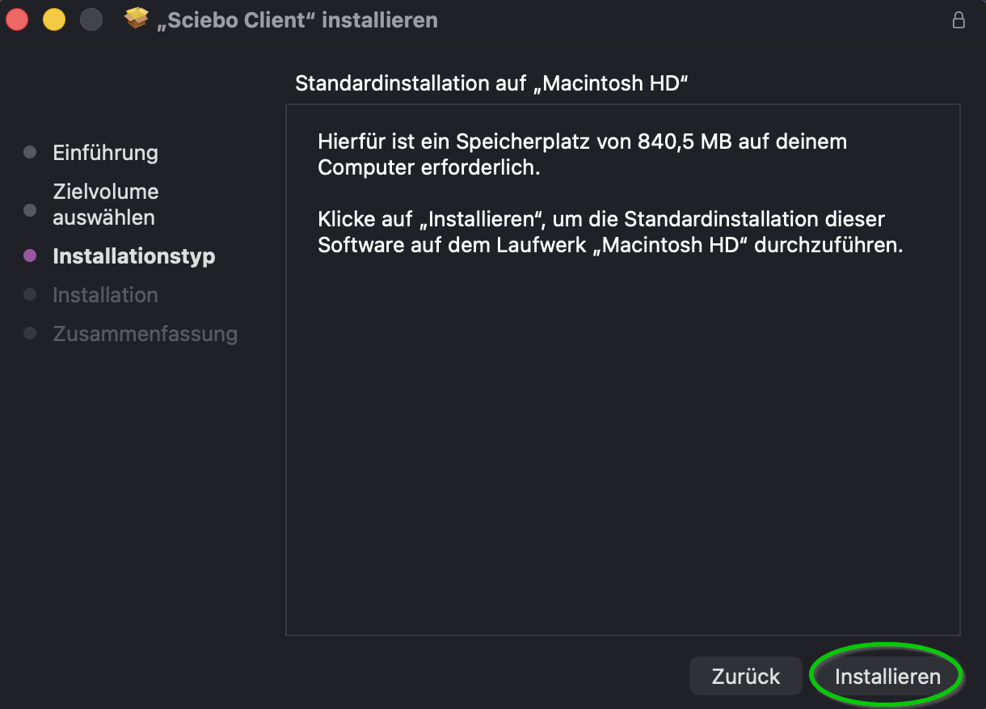
Task: Click the dot next to Zusammenfassung
Action: 31,334
